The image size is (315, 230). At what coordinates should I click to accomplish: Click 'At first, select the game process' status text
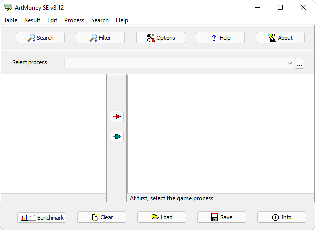[x=171, y=198]
